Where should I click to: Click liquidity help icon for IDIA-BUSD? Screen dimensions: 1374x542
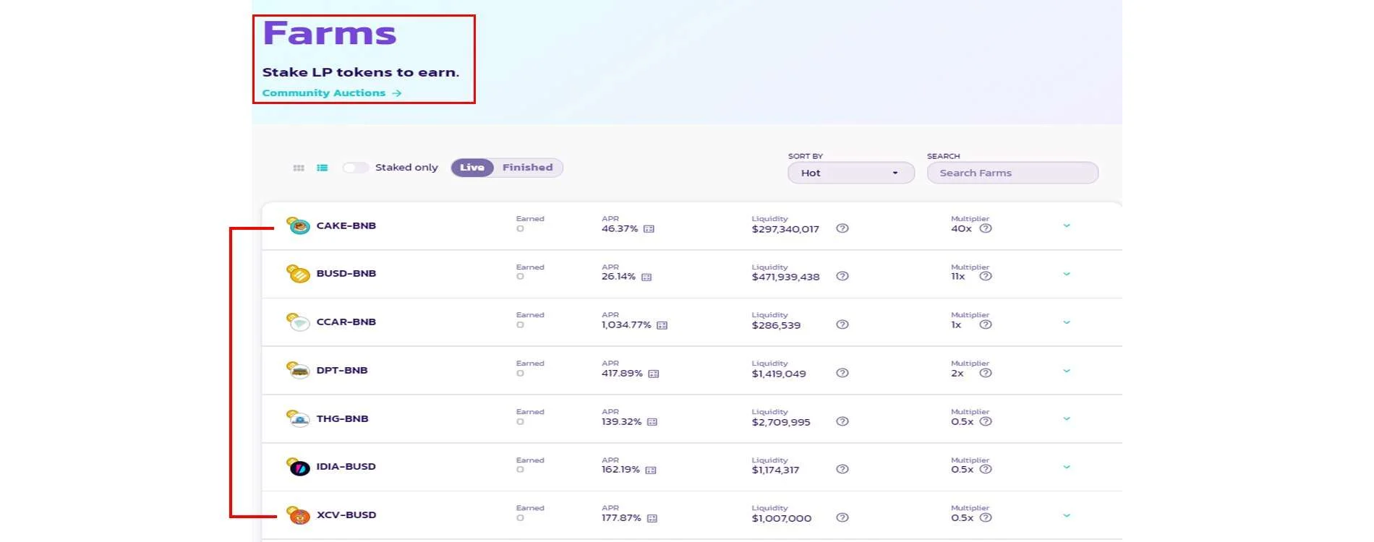[x=842, y=469]
